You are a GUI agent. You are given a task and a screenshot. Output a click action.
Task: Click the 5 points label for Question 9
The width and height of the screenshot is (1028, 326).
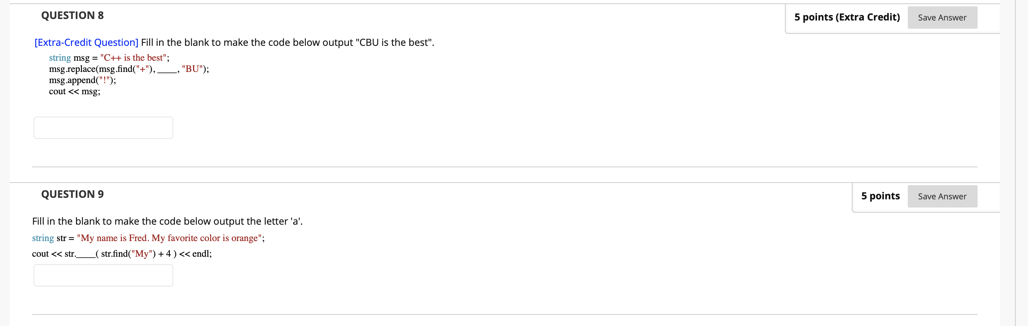pos(881,196)
